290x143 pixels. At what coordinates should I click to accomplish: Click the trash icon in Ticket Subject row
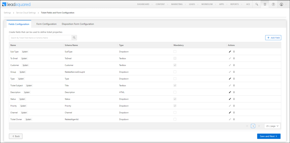point(234,85)
